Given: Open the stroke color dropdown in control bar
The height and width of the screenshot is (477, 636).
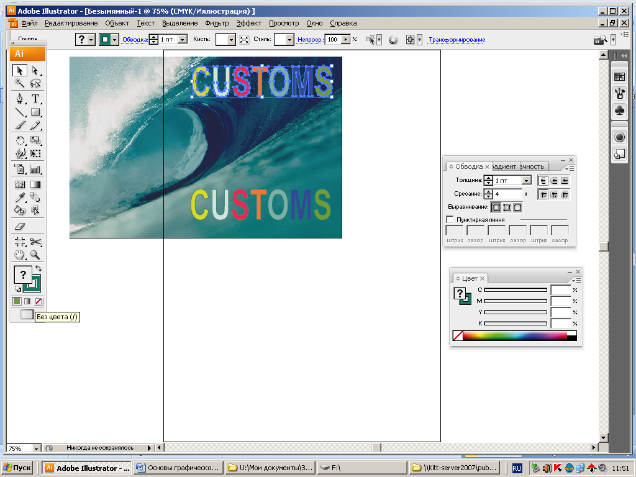Looking at the screenshot, I should (115, 39).
